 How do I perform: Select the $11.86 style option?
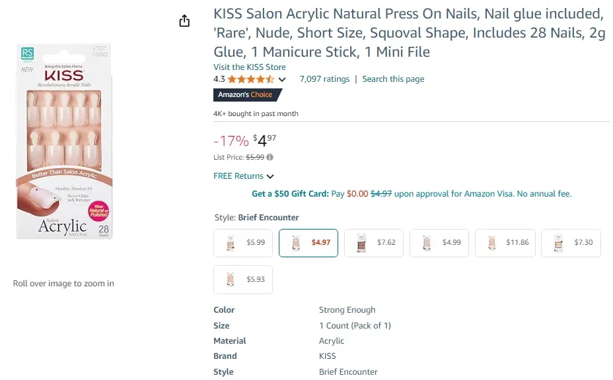505,243
